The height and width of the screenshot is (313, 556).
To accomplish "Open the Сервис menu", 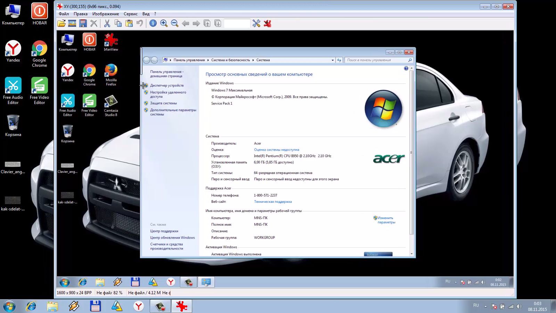I will pyautogui.click(x=131, y=14).
